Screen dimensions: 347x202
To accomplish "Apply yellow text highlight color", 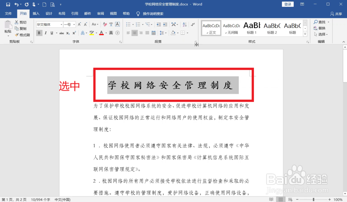I will [92, 33].
